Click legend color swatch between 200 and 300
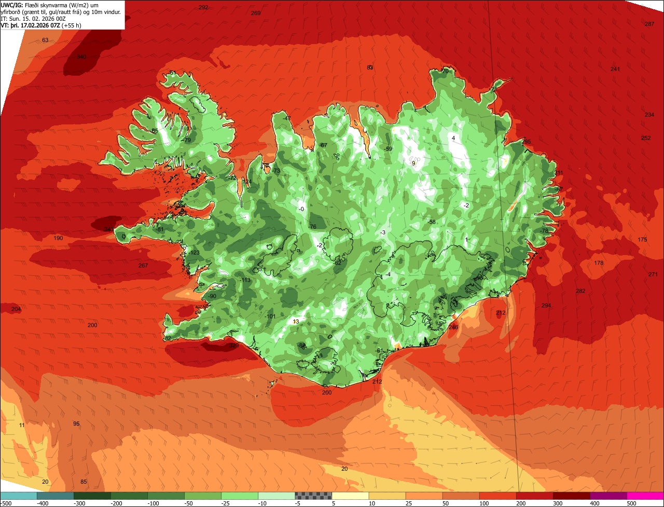The image size is (664, 507). click(x=534, y=496)
